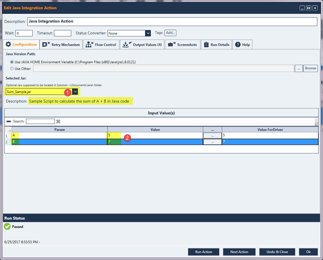Click into the Timeout input field

pos(62,33)
